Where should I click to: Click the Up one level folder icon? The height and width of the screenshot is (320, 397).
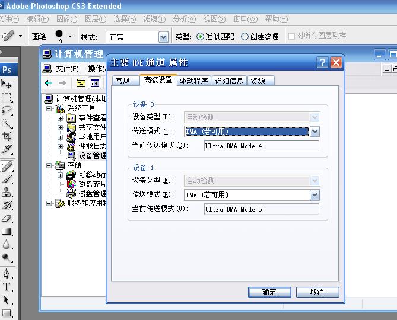pos(81,83)
